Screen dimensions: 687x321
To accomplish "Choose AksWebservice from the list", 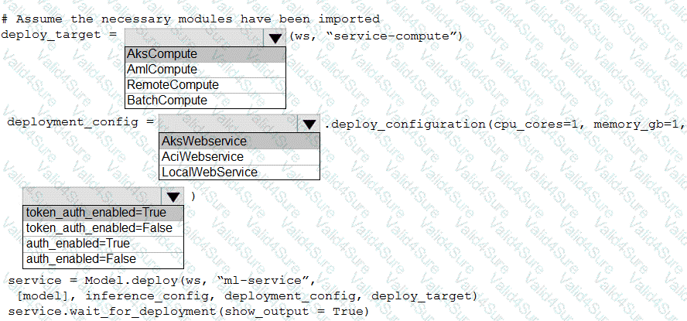I will (239, 141).
